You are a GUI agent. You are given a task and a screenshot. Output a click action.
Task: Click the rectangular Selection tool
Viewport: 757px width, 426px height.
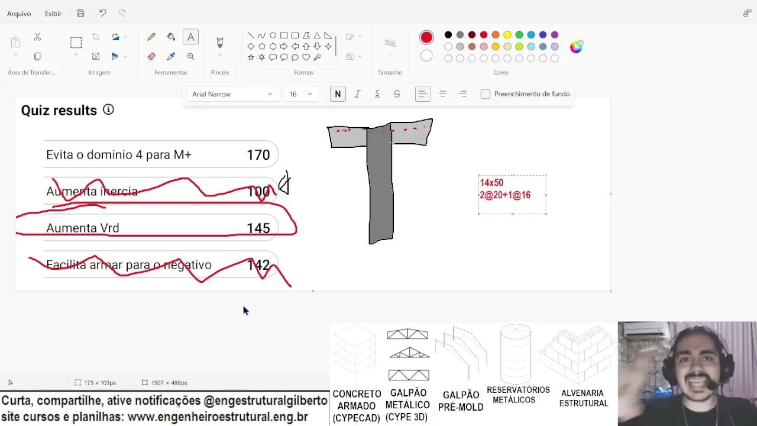point(76,43)
